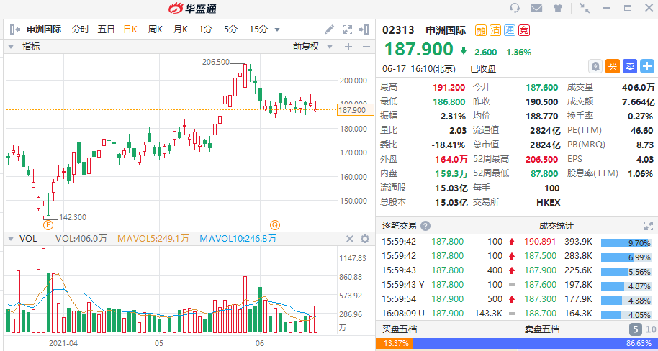Select 10 level depth toggle

(x=651, y=329)
